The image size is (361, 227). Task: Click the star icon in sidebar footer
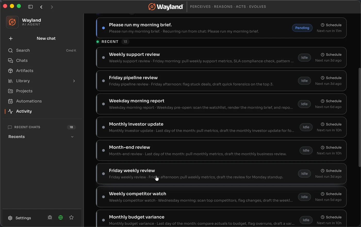[71, 217]
